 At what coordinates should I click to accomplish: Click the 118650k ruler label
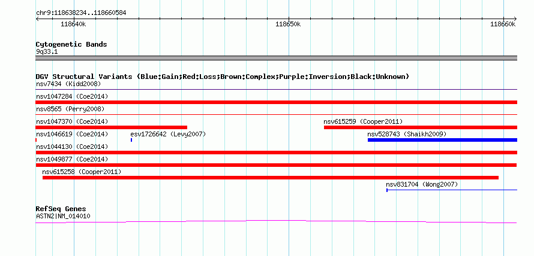pyautogui.click(x=288, y=24)
